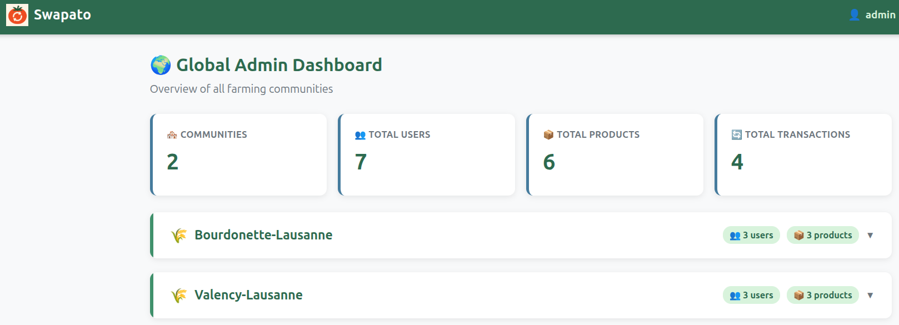
Task: Click the TOTAL USERS card label
Action: click(x=399, y=134)
